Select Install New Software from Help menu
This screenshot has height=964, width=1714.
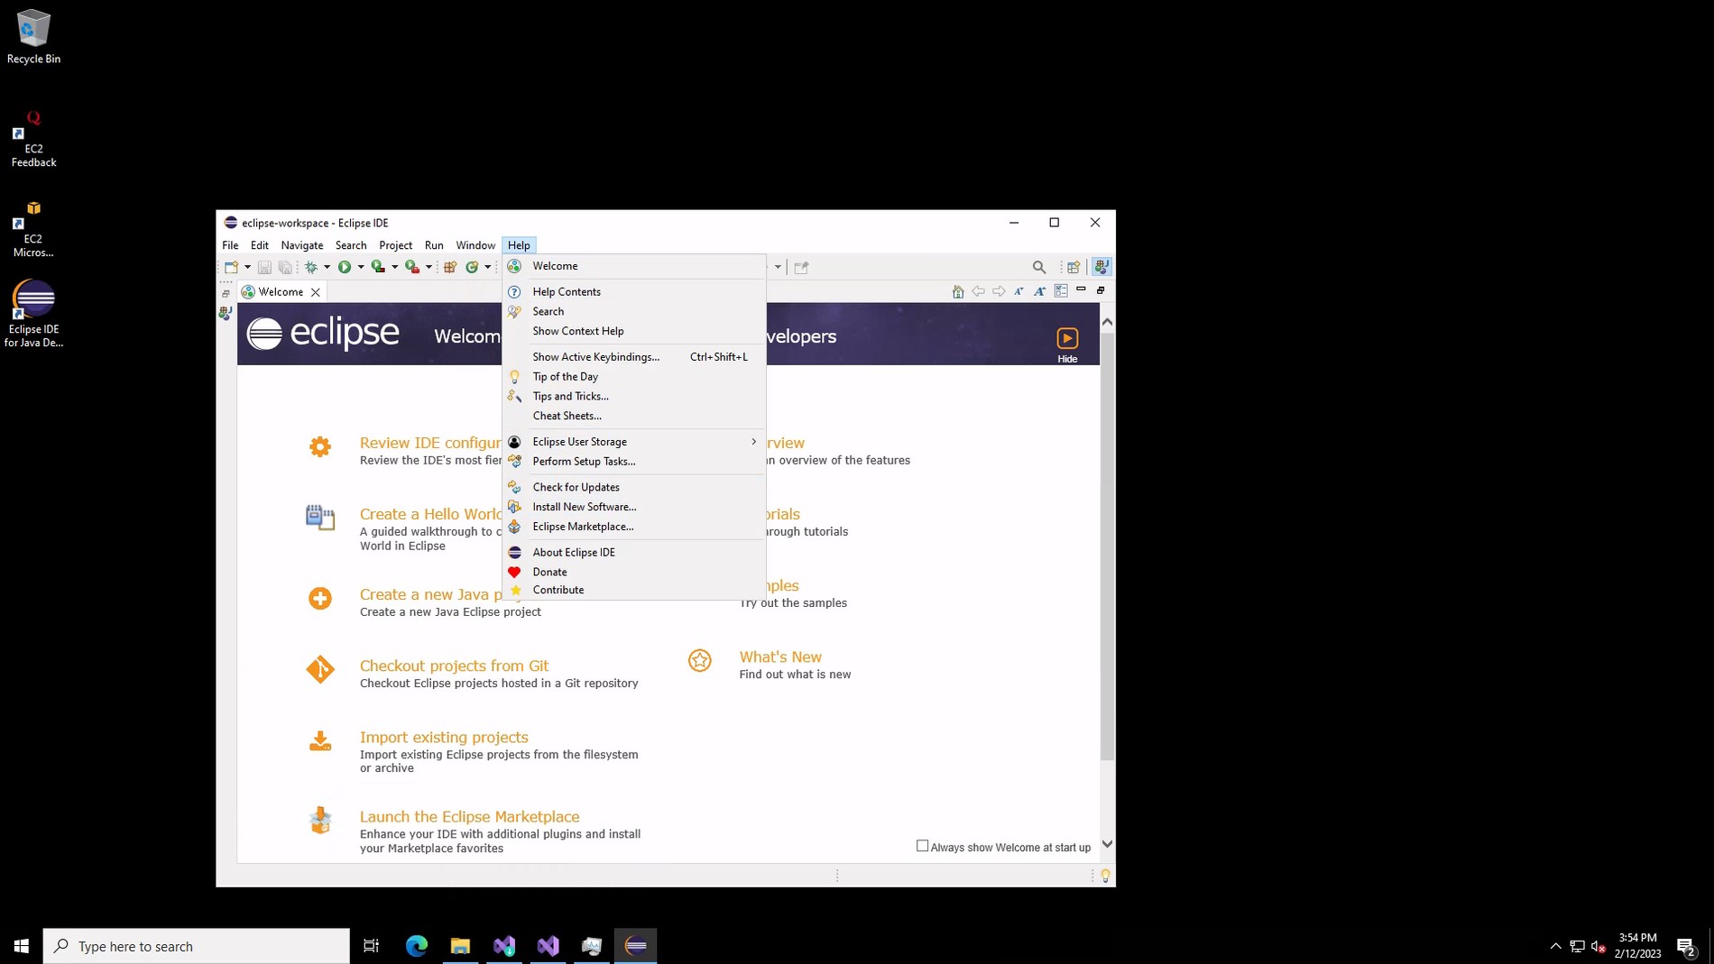tap(584, 507)
